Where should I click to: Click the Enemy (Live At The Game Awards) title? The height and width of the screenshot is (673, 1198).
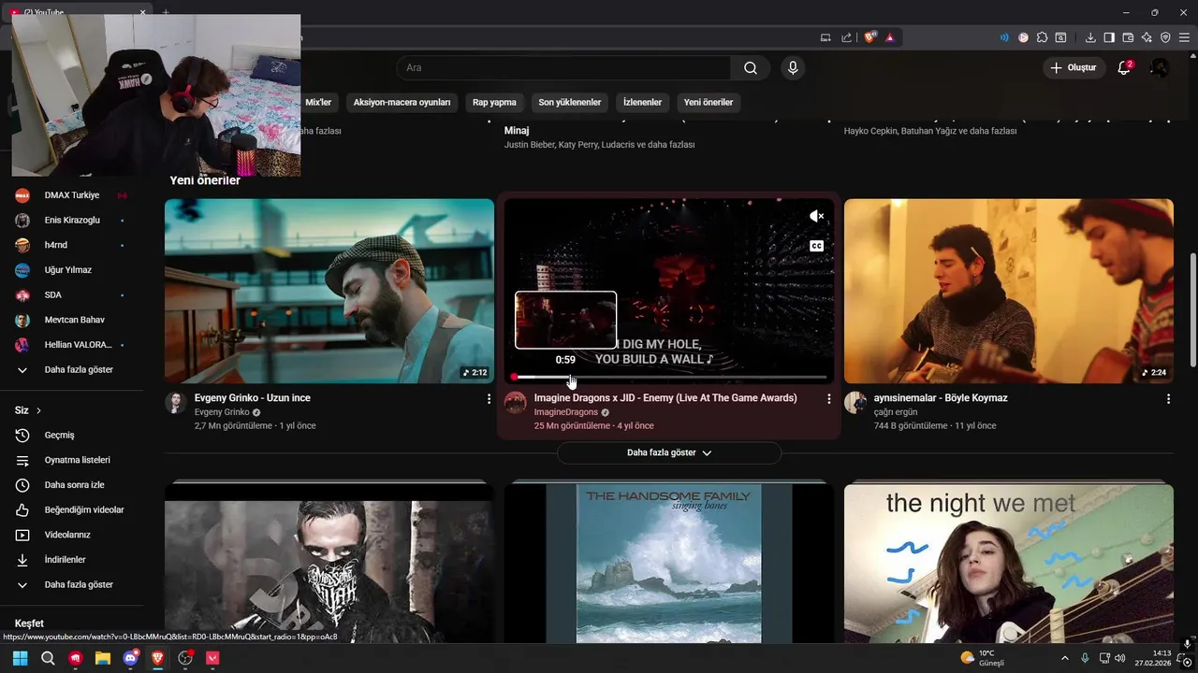[x=665, y=398]
